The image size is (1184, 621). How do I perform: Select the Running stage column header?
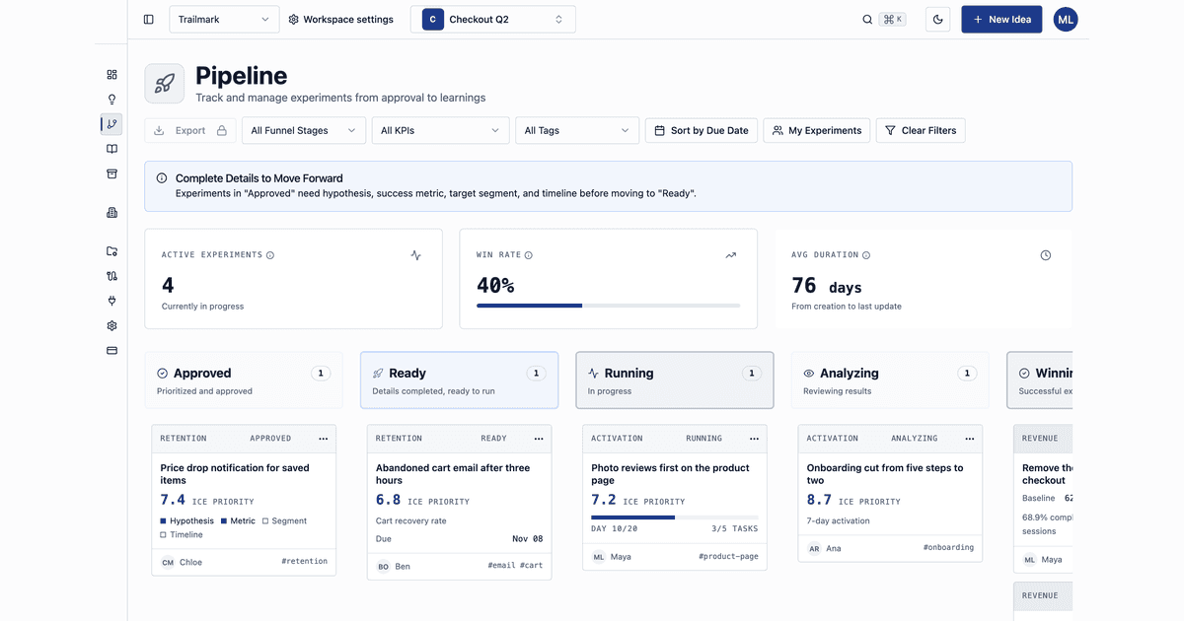[675, 380]
